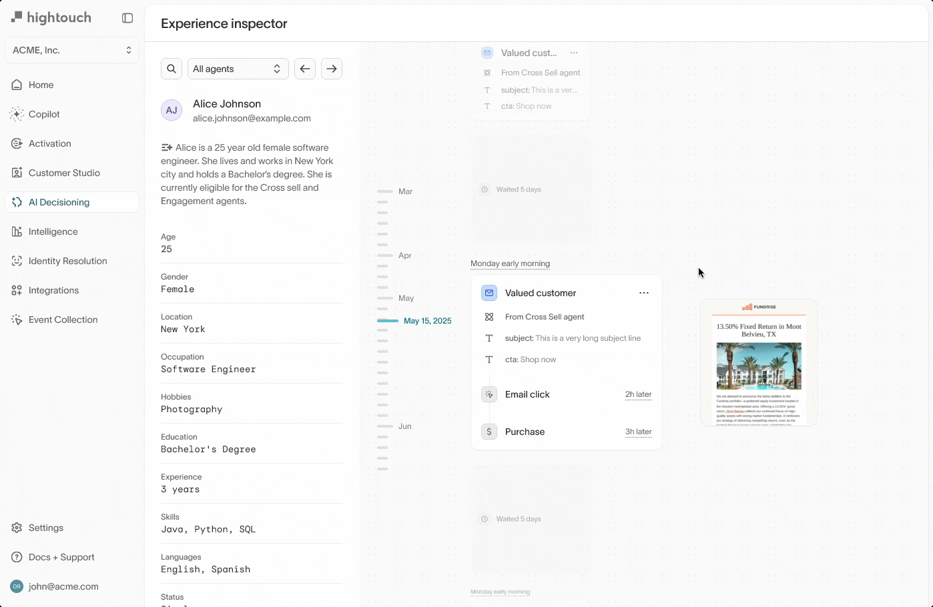Select the May 15, 2025 timeline marker
The width and height of the screenshot is (933, 607).
click(x=427, y=321)
